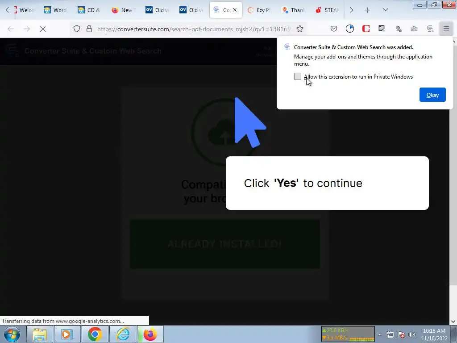Click the page vertical scrollbar down arrow
Viewport: 457px width, 343px height.
point(453,322)
